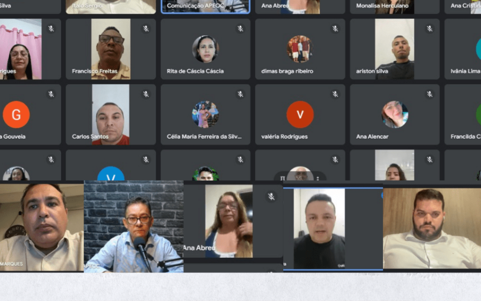
Task: Select Rita de Cáscia's round profile photo
Action: pos(205,49)
